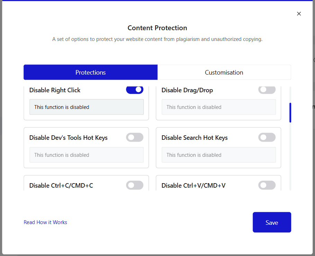This screenshot has width=315, height=256.
Task: Close the Content Protection dialog
Action: coord(299,14)
